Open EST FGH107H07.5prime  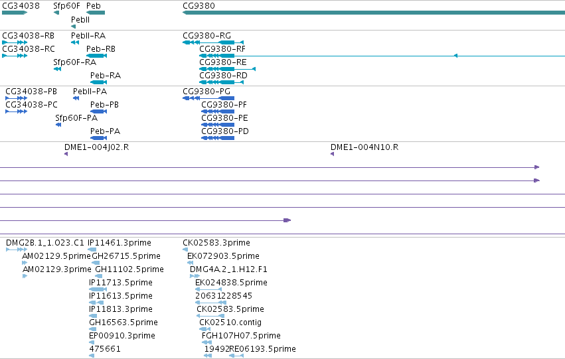click(241, 336)
